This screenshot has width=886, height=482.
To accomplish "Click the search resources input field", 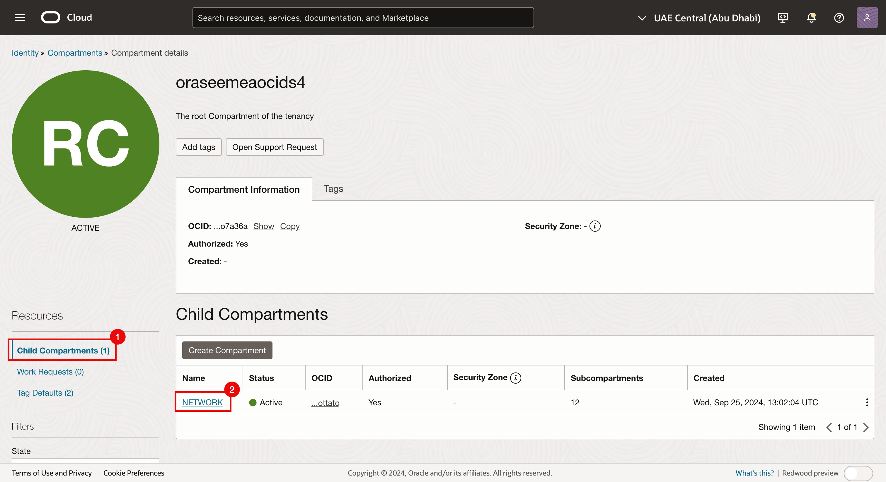I will [363, 18].
